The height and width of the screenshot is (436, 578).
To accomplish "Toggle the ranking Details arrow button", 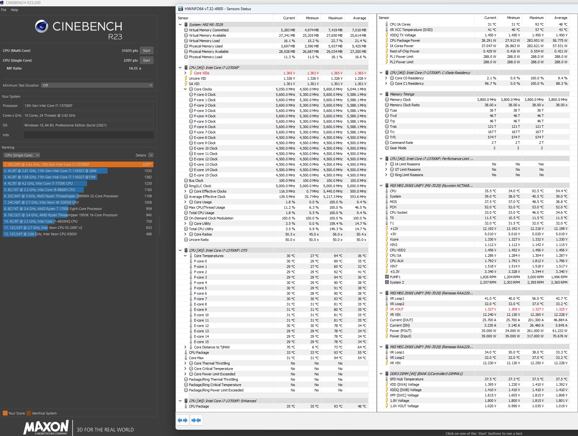I will [x=151, y=155].
